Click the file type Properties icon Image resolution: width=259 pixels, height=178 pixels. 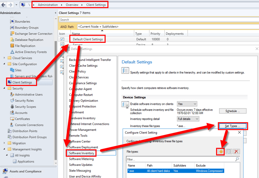229,151
